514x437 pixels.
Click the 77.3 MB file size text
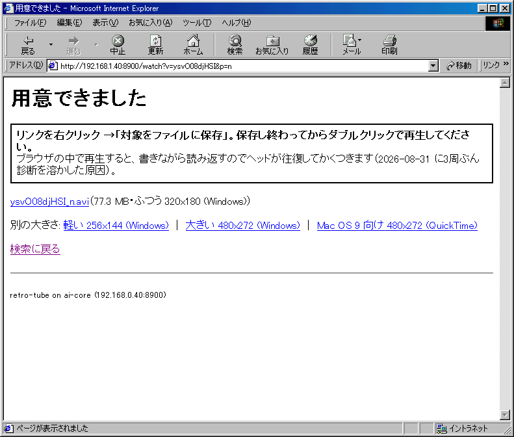[x=111, y=202]
